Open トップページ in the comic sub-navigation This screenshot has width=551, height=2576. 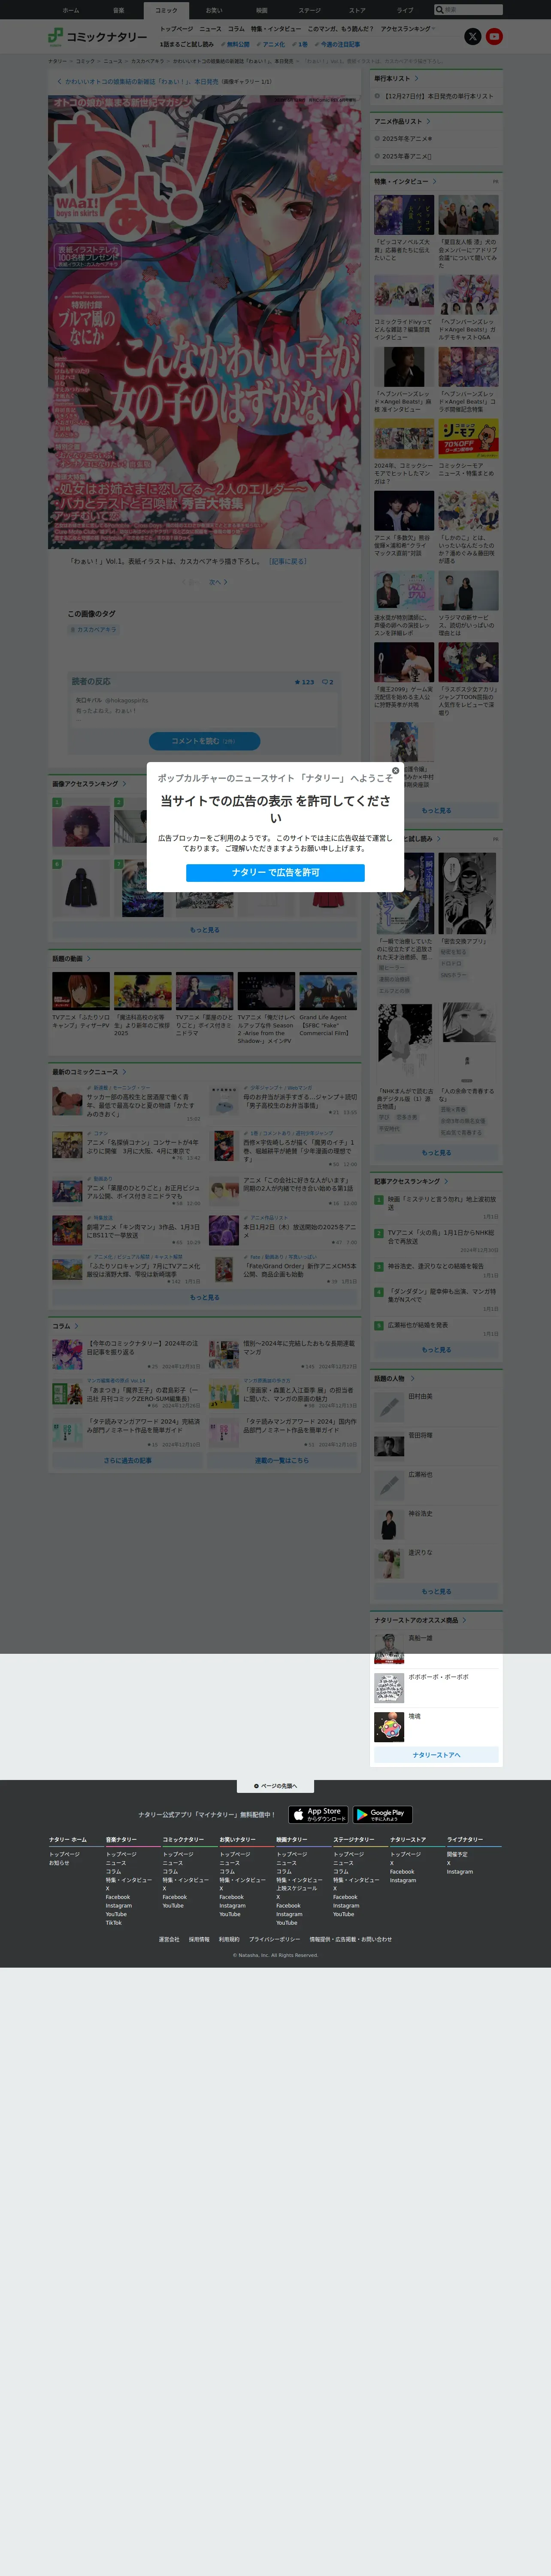point(177,29)
